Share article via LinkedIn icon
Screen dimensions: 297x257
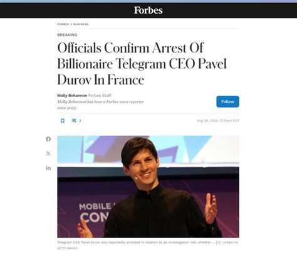click(48, 168)
